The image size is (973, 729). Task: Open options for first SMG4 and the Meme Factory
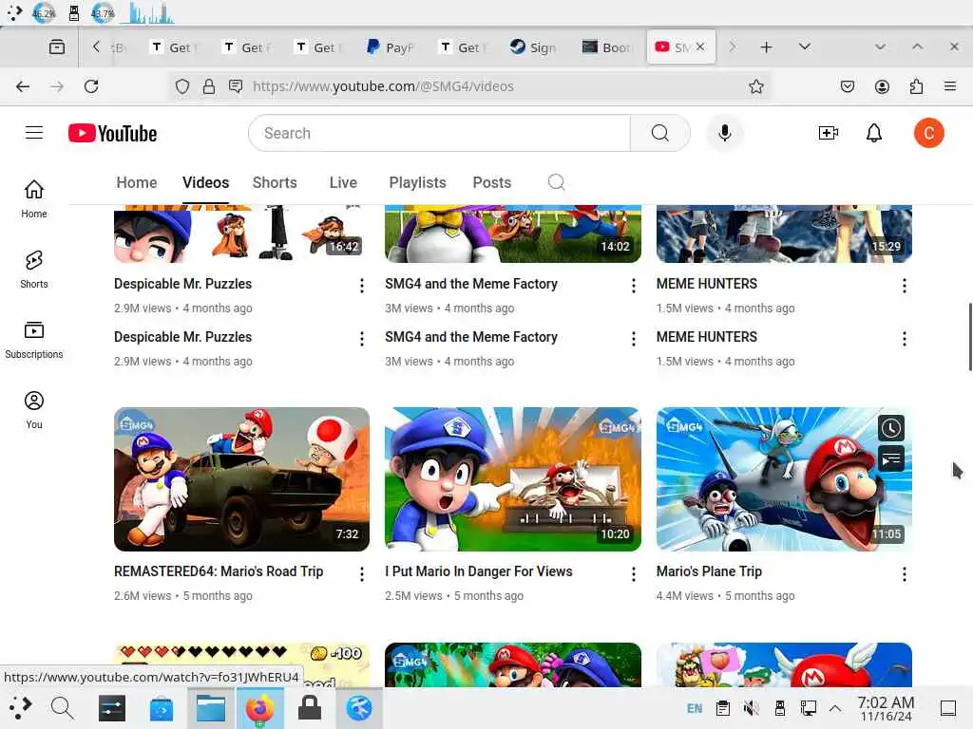[x=633, y=285]
